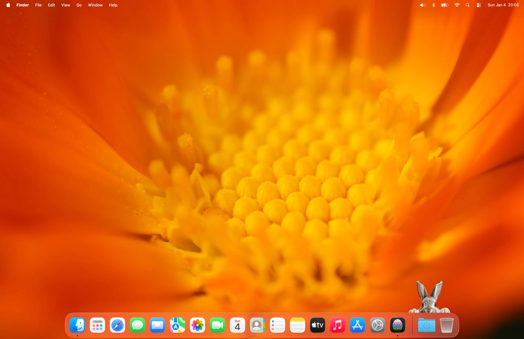Open the Notes app
Screen dimensions: 524x339
[x=297, y=325]
